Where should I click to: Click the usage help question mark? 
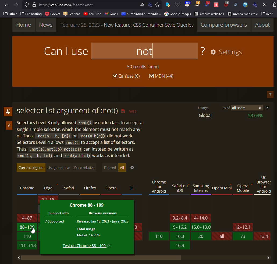[267, 108]
